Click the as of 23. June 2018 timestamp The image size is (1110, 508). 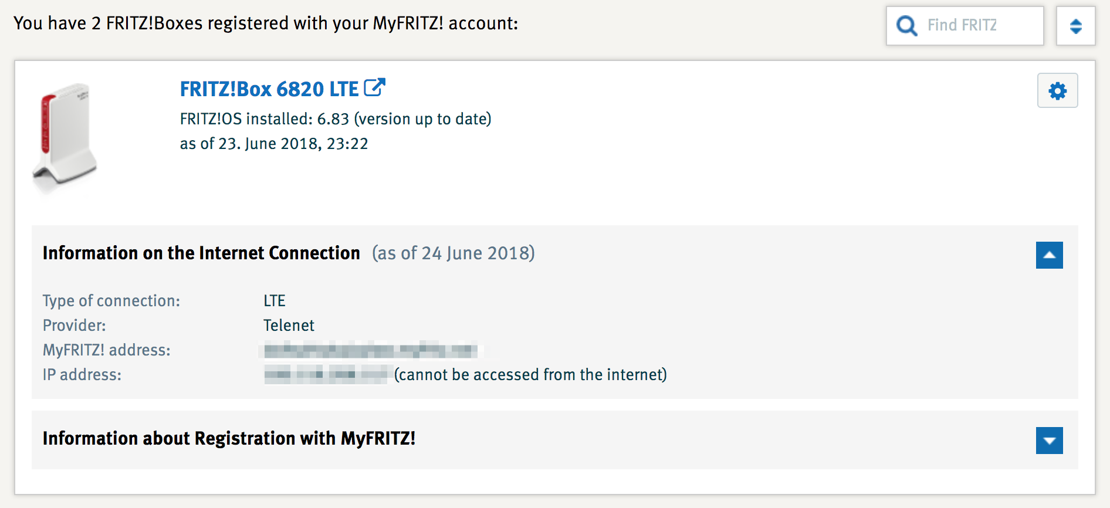point(273,144)
